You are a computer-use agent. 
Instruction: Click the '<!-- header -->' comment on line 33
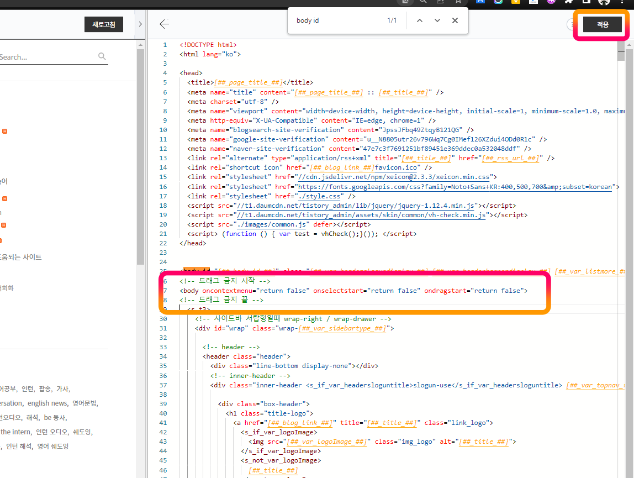231,347
